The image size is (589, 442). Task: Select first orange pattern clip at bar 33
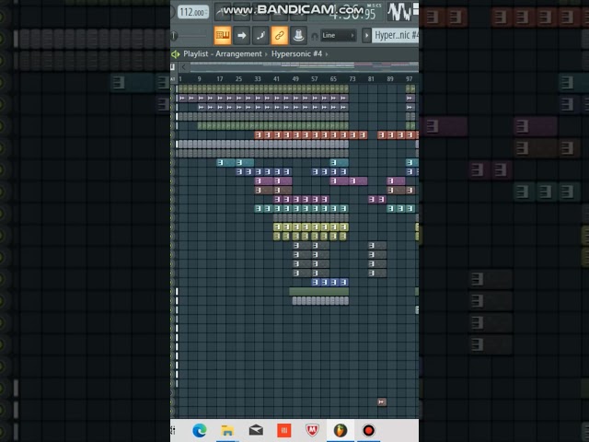259,135
